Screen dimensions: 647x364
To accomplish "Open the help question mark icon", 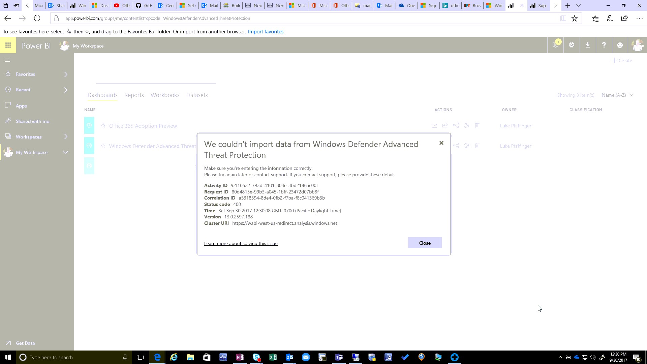I will coord(604,45).
